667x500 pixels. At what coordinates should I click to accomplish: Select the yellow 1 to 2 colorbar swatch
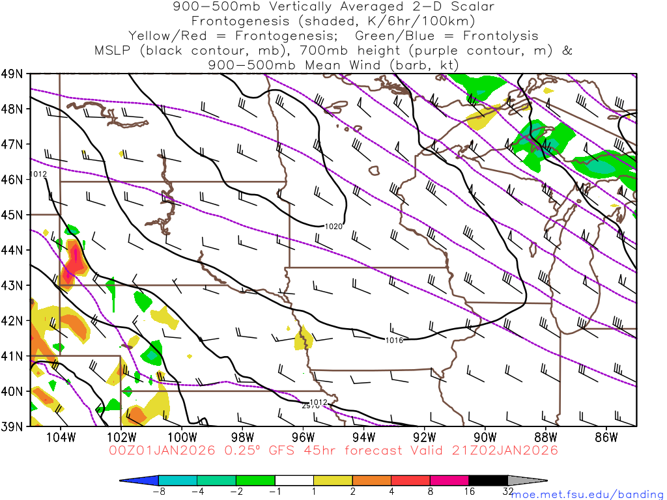click(333, 480)
